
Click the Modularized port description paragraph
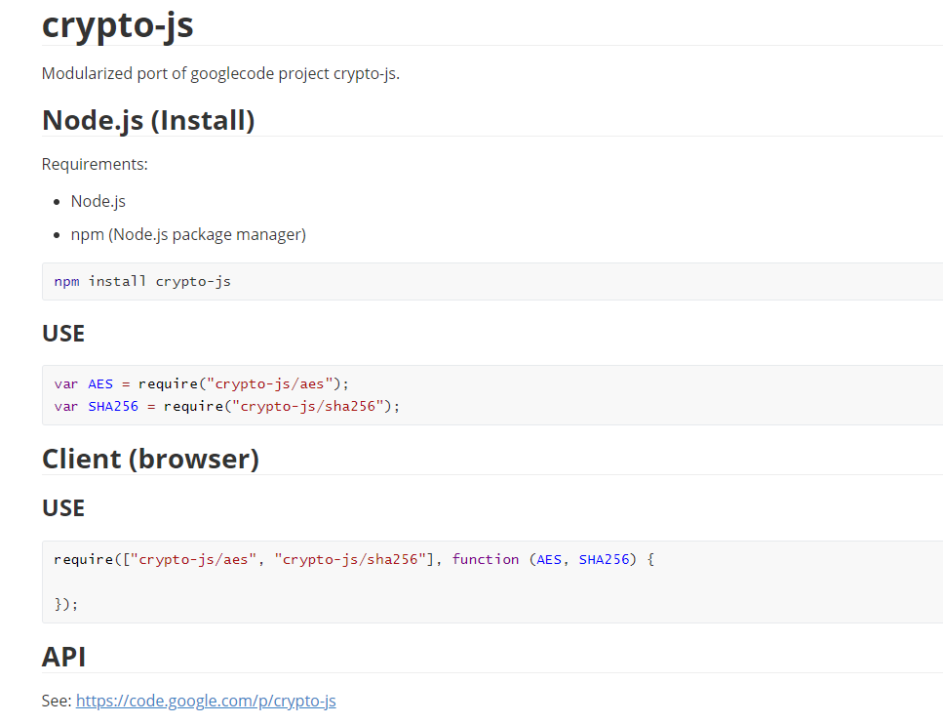coord(220,74)
